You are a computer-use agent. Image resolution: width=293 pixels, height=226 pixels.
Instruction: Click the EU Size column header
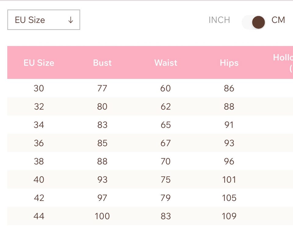point(39,63)
